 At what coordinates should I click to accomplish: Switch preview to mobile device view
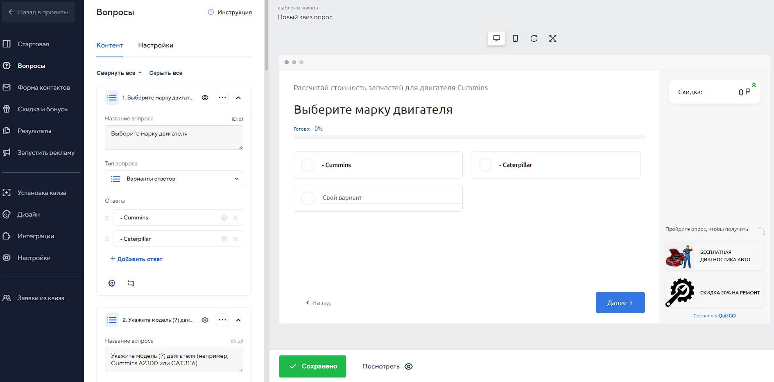pyautogui.click(x=515, y=38)
